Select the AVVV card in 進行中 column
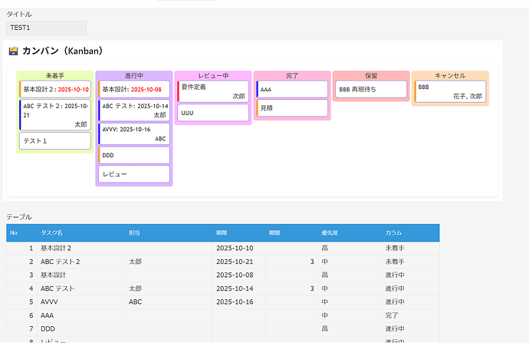 coord(134,134)
